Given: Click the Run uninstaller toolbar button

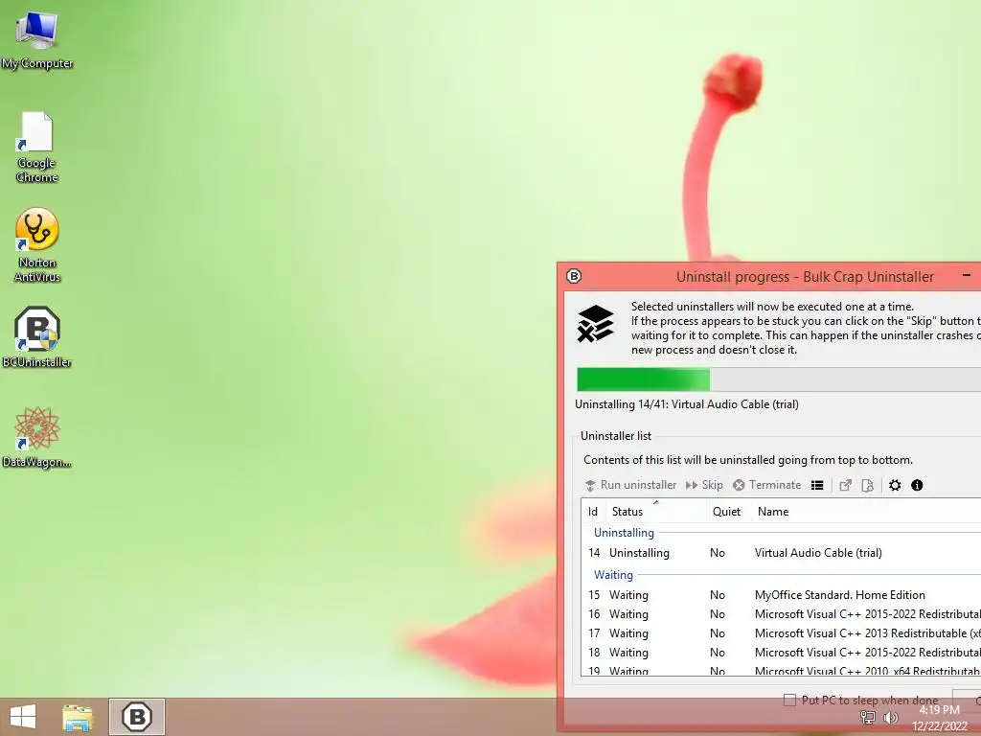Looking at the screenshot, I should [630, 485].
